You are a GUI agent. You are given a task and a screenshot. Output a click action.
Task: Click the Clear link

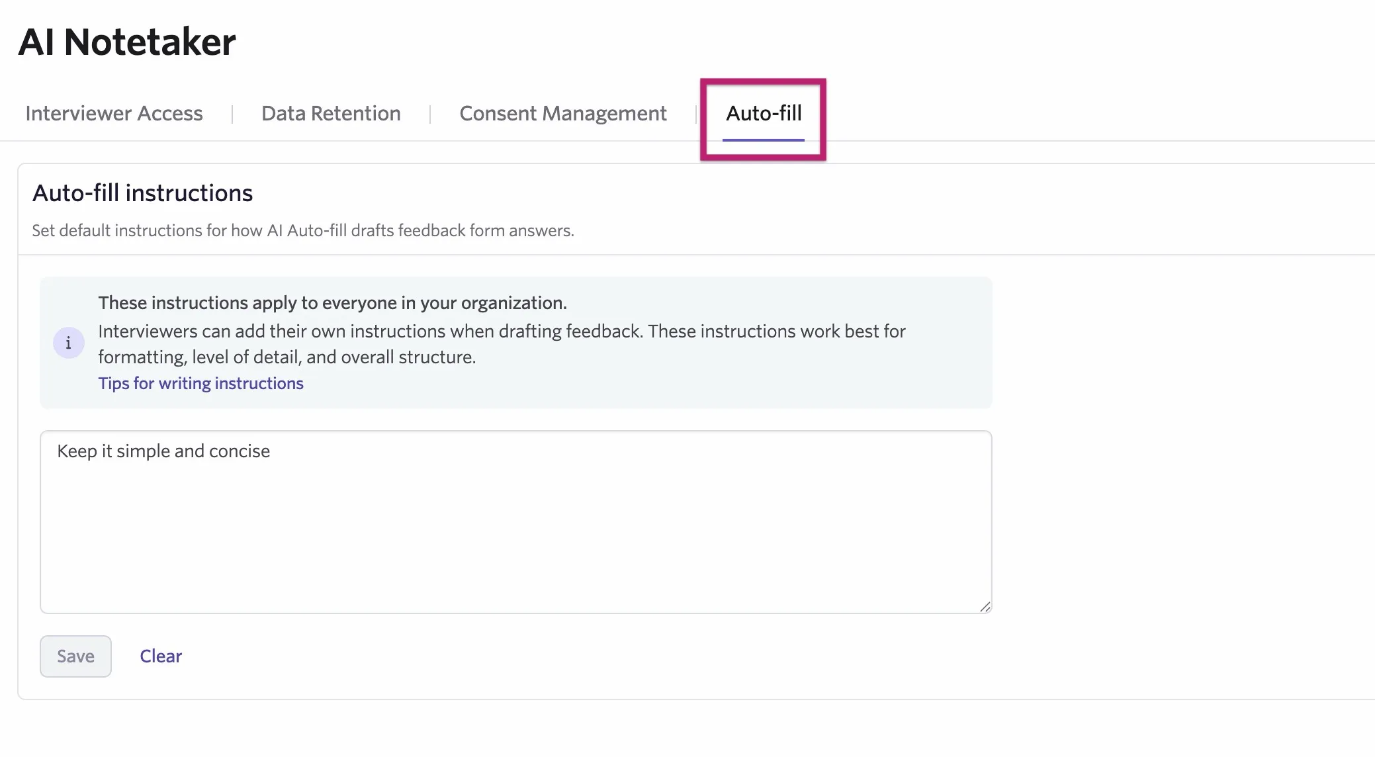pos(161,656)
